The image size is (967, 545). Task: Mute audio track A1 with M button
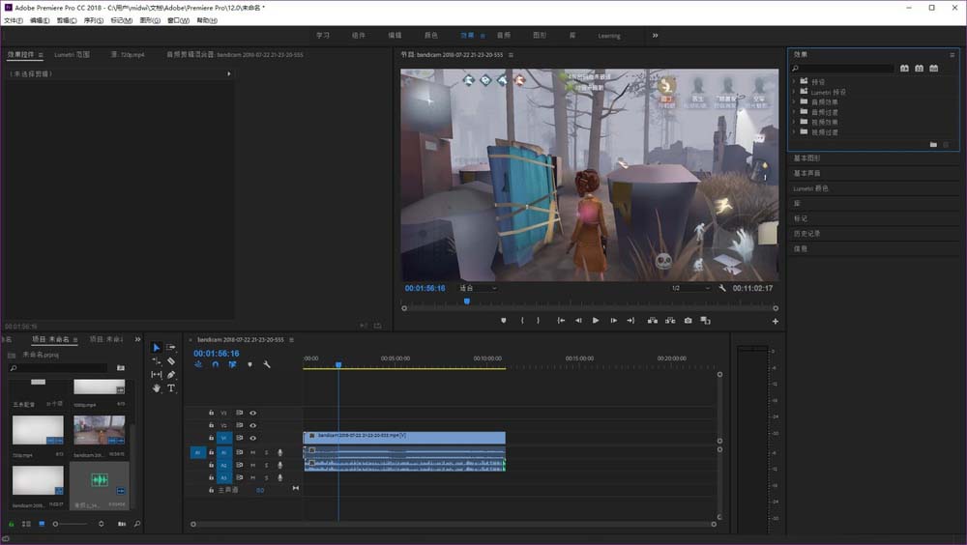[x=253, y=451]
